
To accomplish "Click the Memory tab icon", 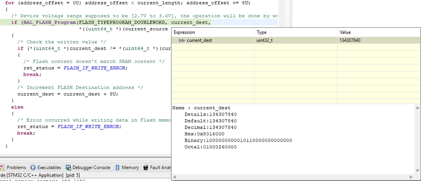I will pyautogui.click(x=117, y=168).
